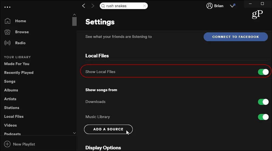This screenshot has height=151, width=272.
Task: Open the three-dots app menu
Action: click(x=7, y=7)
